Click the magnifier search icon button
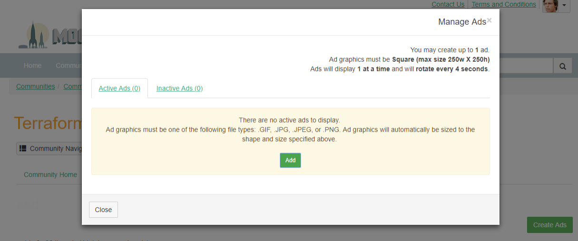Image resolution: width=578 pixels, height=241 pixels. (562, 66)
